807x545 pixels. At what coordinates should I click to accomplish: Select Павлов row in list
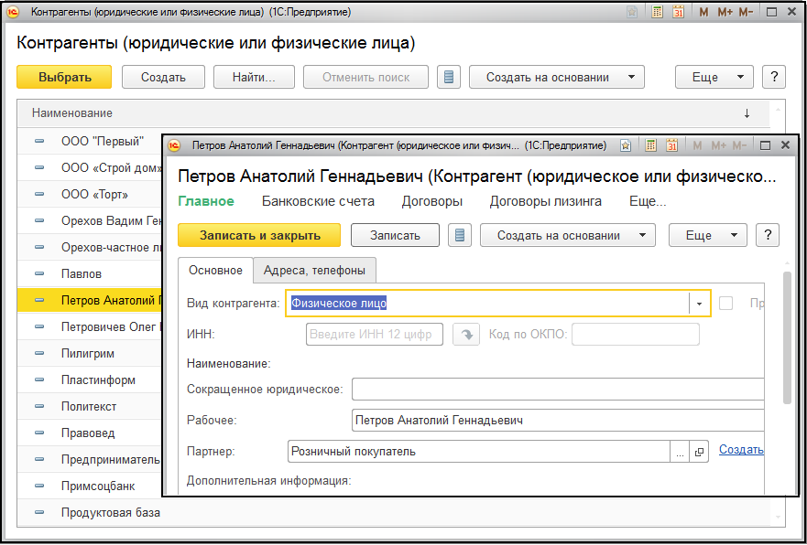[90, 273]
